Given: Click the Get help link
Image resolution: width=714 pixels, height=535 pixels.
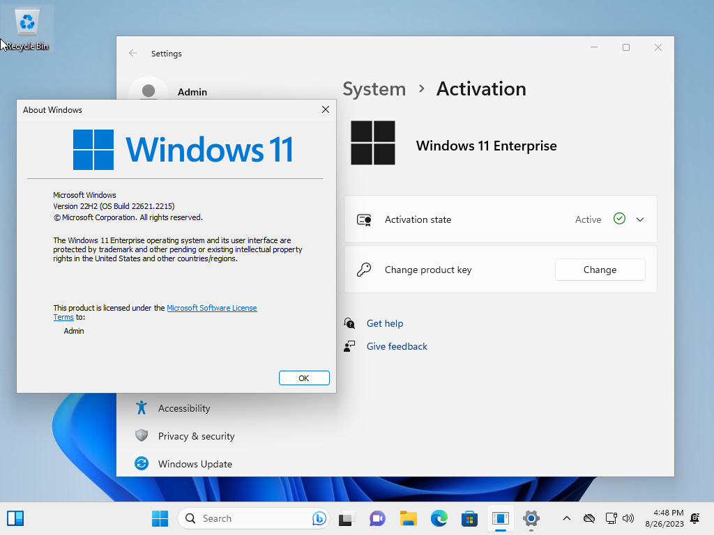Looking at the screenshot, I should pyautogui.click(x=385, y=323).
